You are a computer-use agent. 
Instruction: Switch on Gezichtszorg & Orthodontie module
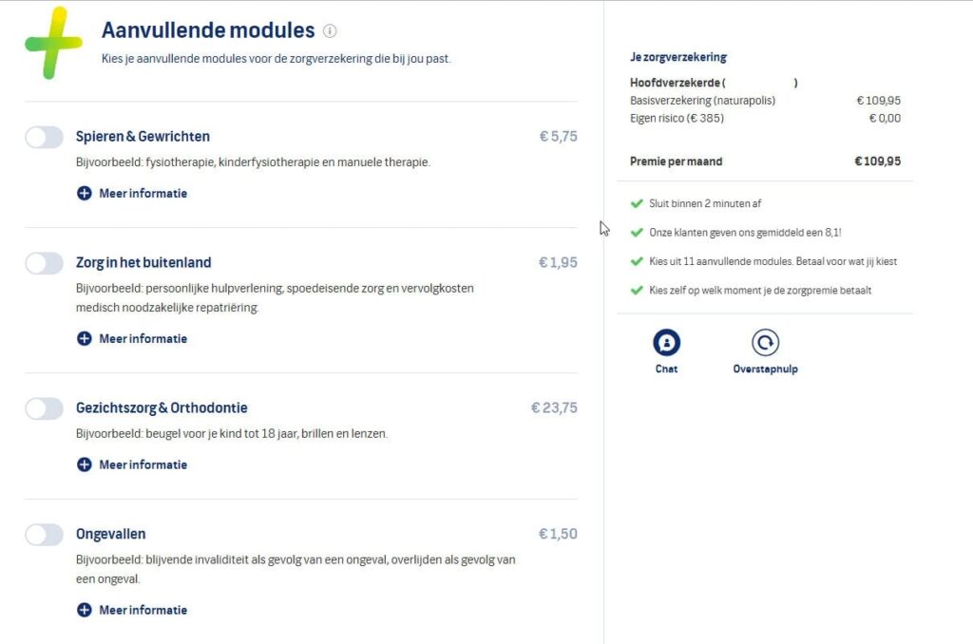click(45, 408)
